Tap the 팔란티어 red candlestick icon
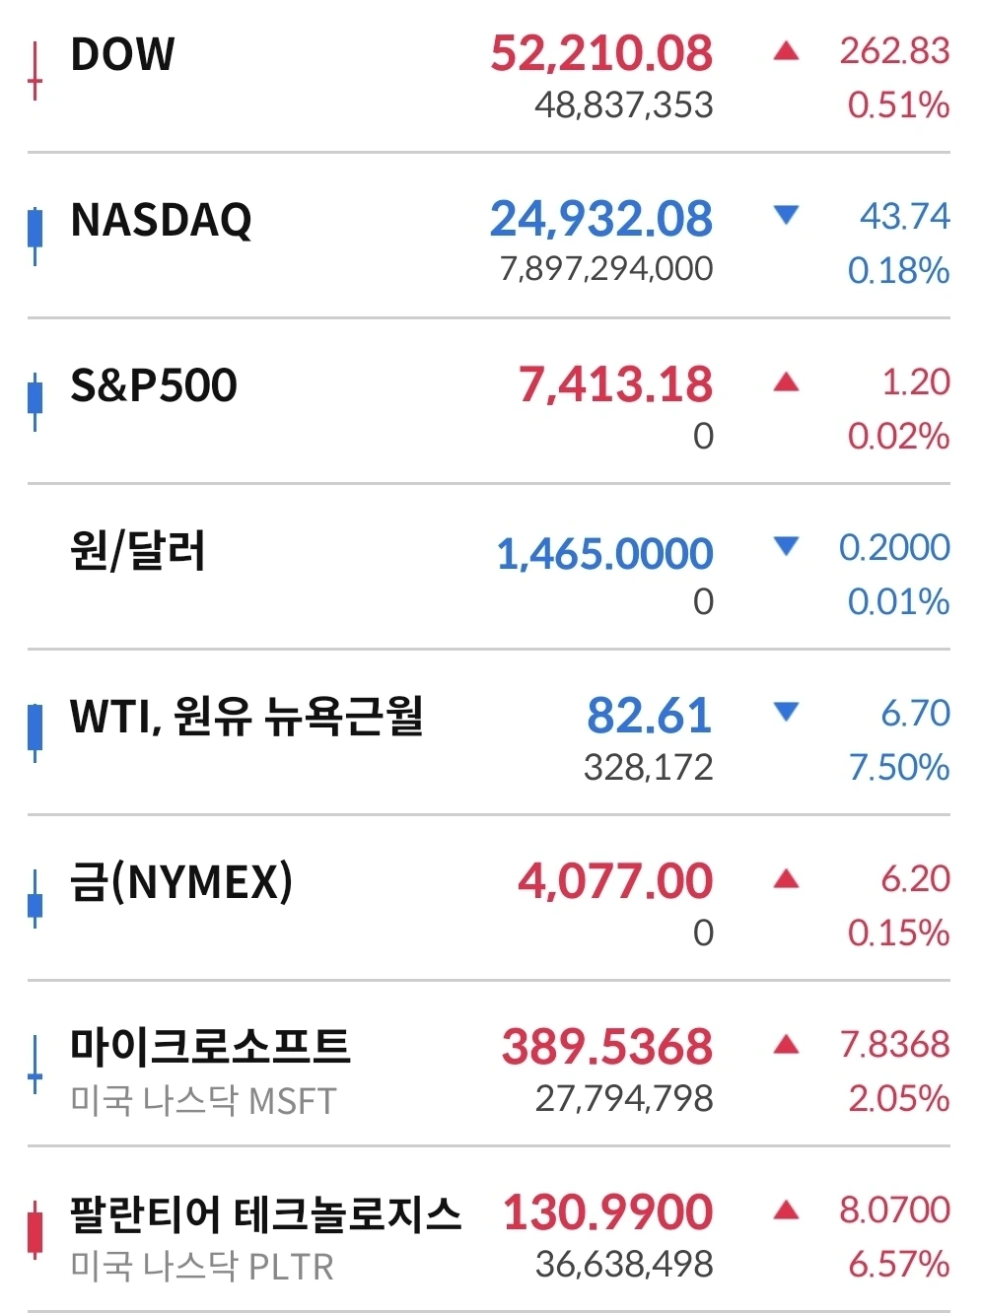The image size is (981, 1313). pos(35,1230)
